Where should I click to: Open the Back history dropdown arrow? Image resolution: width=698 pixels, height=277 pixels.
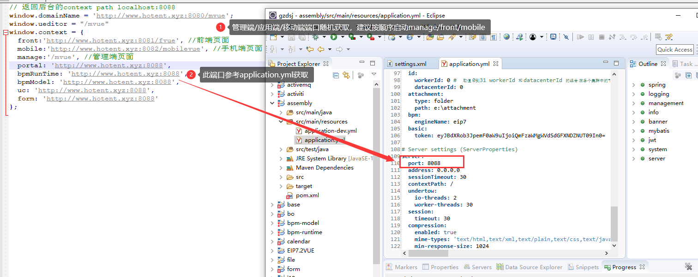click(x=330, y=49)
